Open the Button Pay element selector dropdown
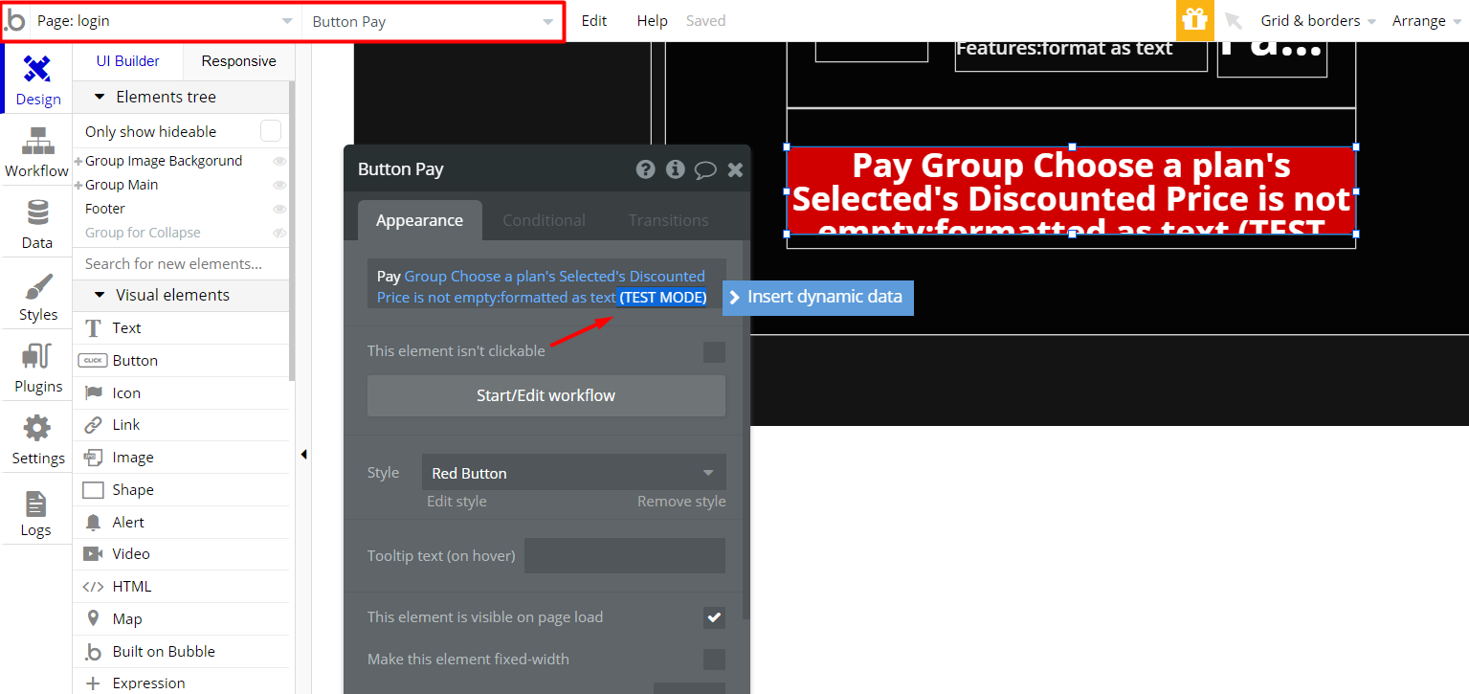Image resolution: width=1469 pixels, height=694 pixels. coord(433,21)
